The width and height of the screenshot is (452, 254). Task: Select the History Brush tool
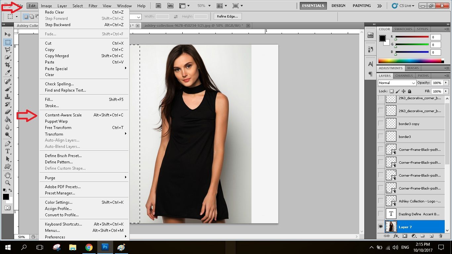(8, 104)
